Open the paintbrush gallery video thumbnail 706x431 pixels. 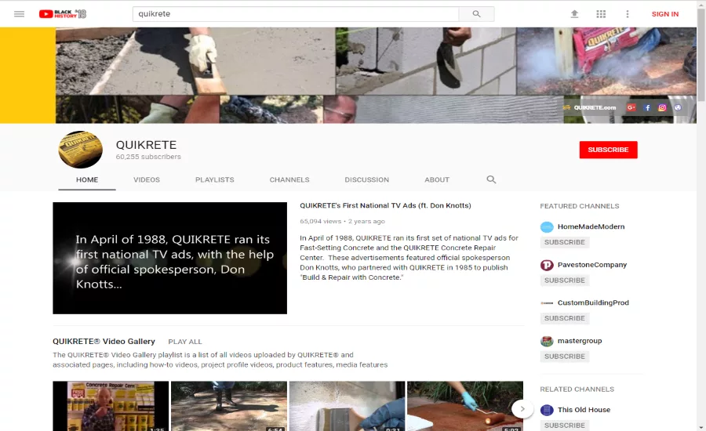point(348,406)
